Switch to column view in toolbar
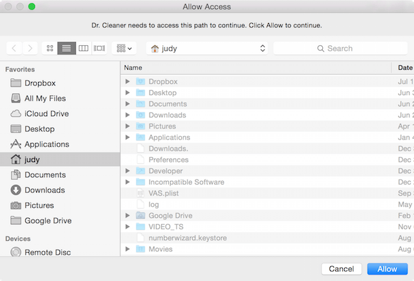Viewport: 414px width, 281px height. [83, 48]
